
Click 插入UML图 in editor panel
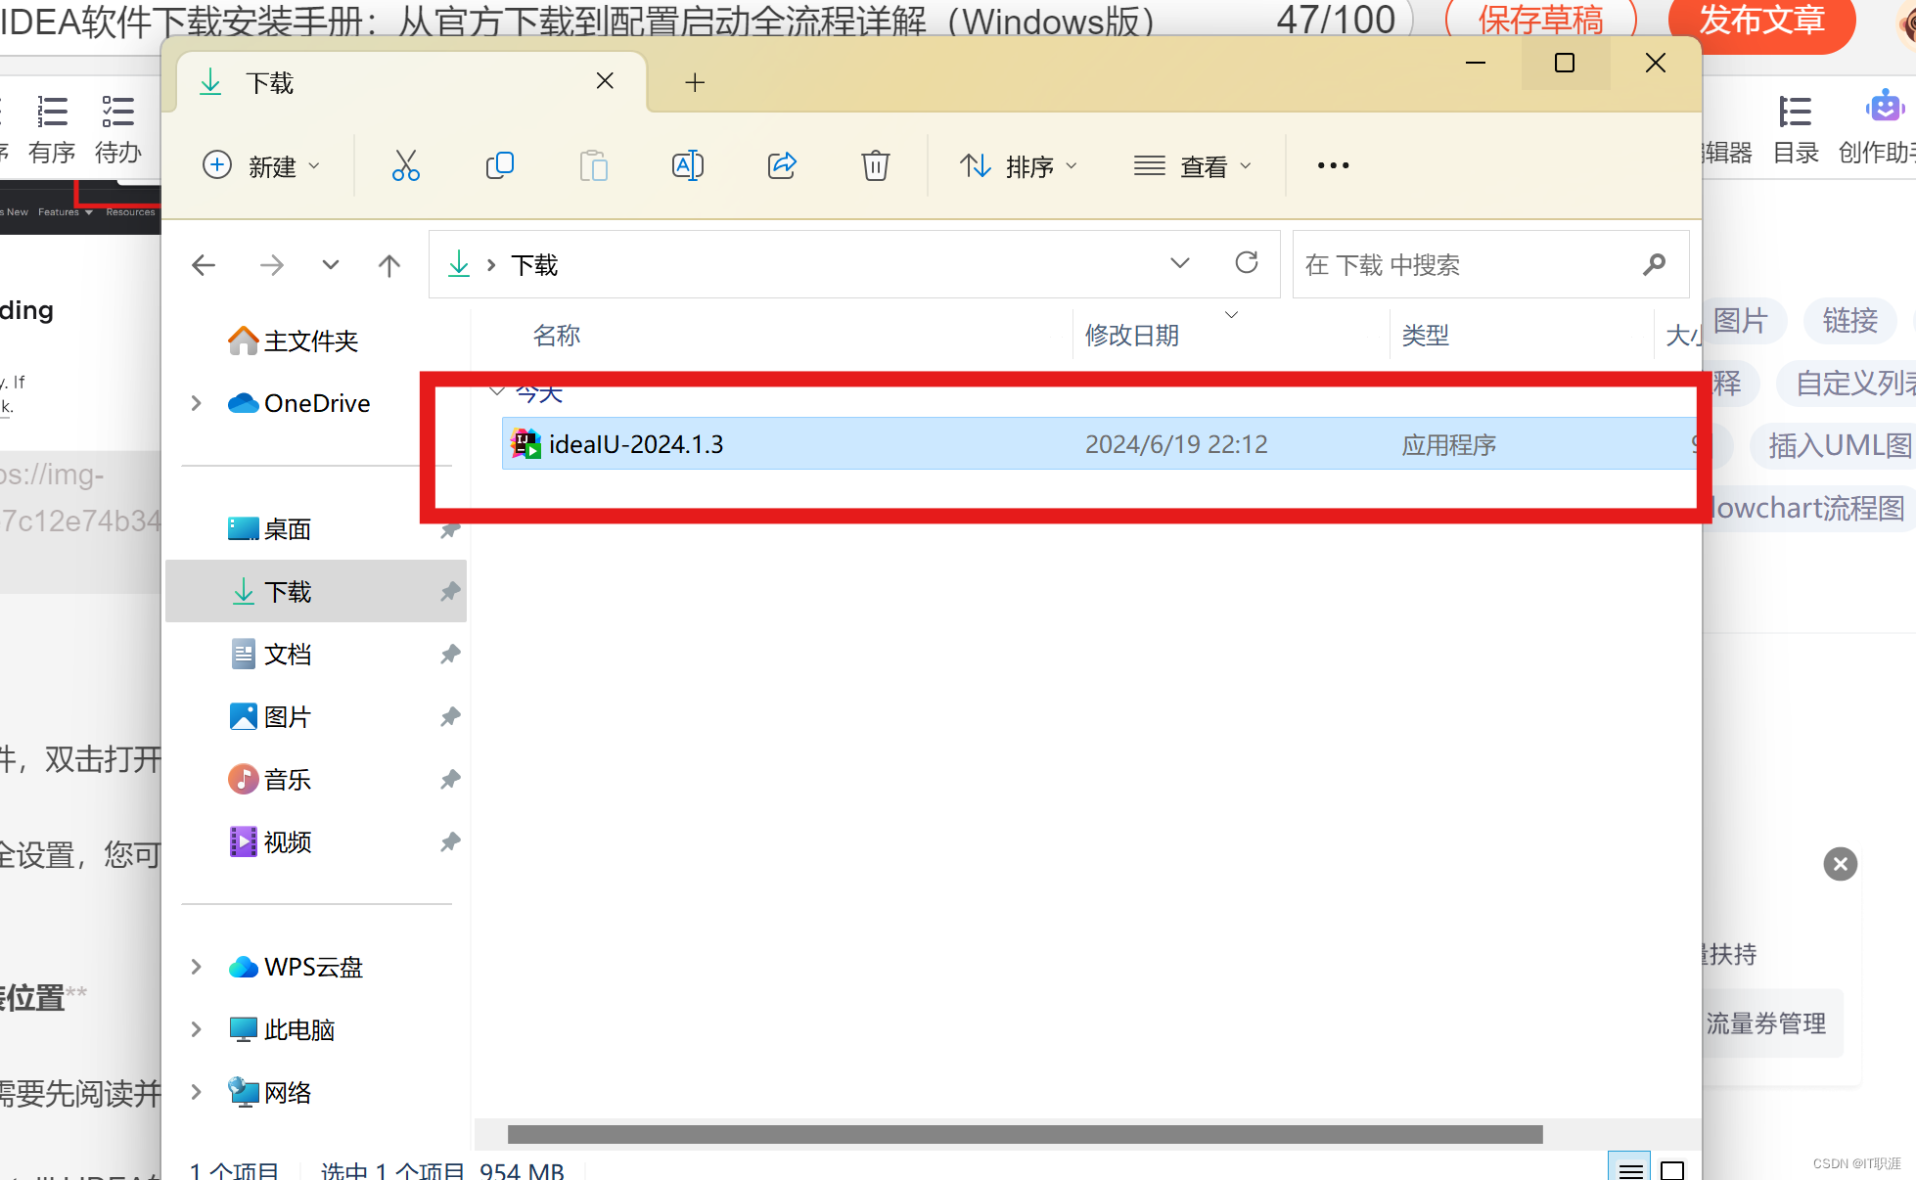pyautogui.click(x=1834, y=445)
